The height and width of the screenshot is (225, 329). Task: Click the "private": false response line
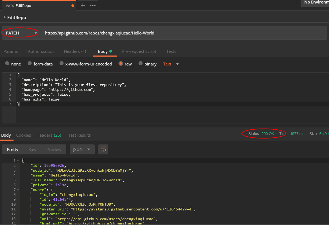click(x=50, y=185)
